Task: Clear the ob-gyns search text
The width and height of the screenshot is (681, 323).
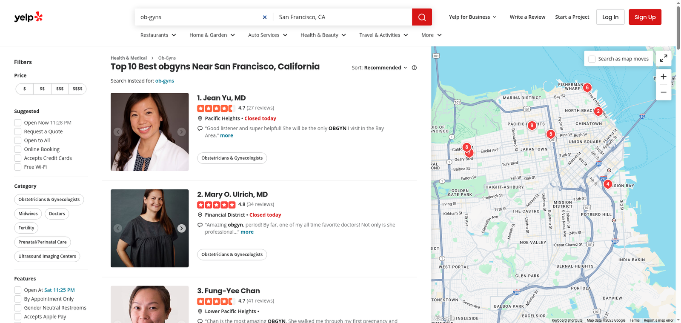Action: tap(265, 17)
